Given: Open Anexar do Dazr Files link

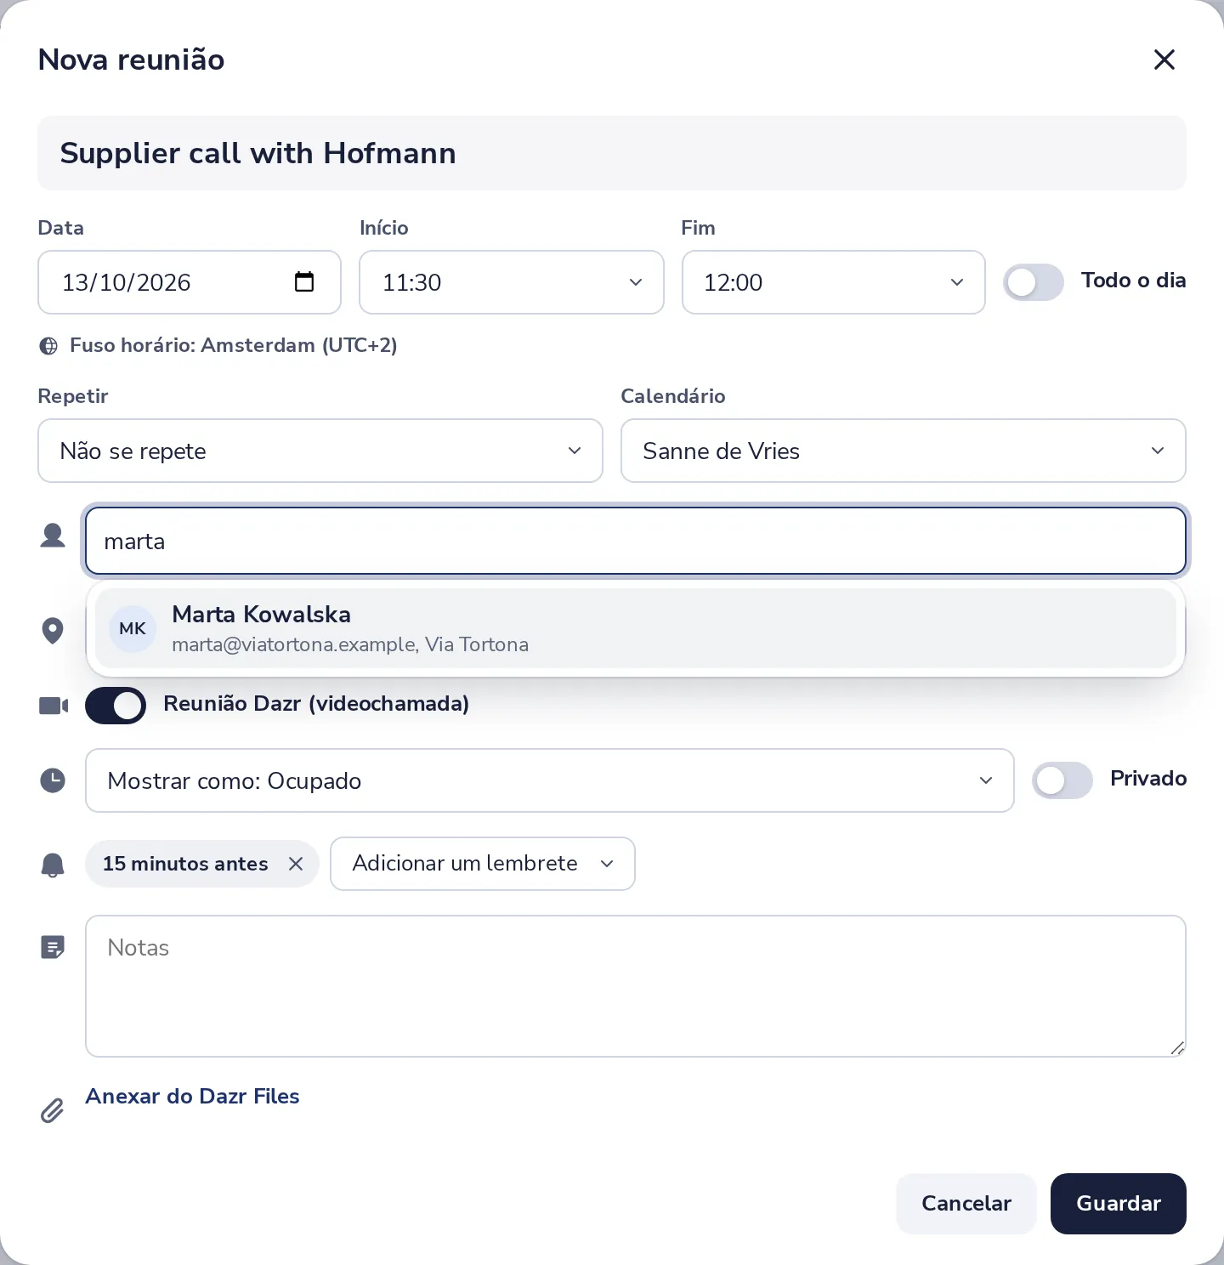Looking at the screenshot, I should tap(192, 1097).
